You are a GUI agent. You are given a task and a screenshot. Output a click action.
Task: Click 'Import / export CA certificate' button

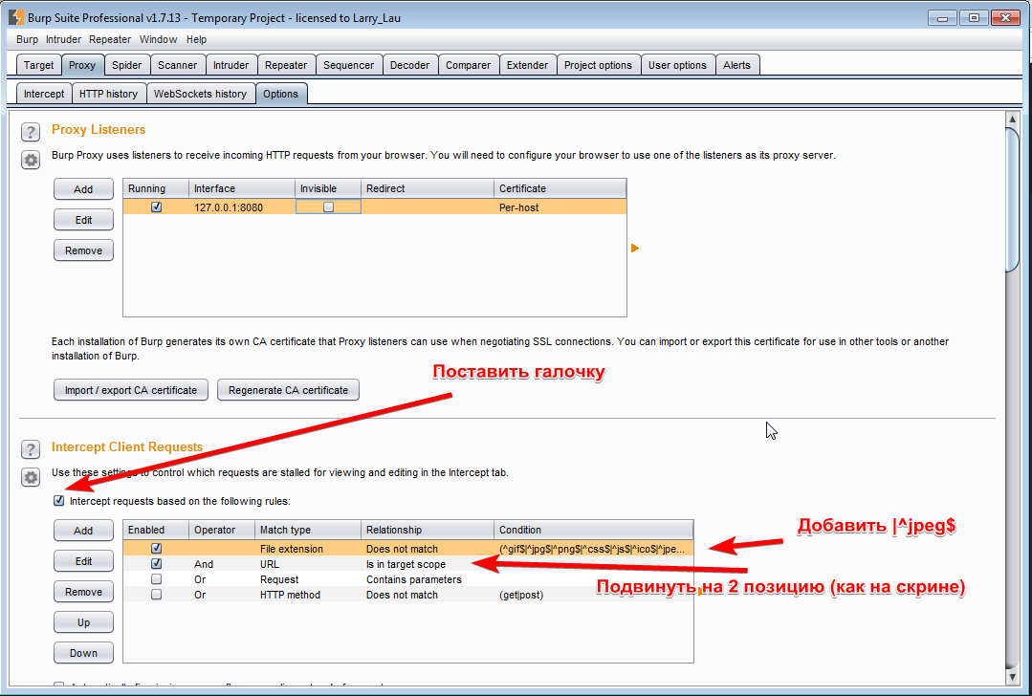[x=131, y=390]
